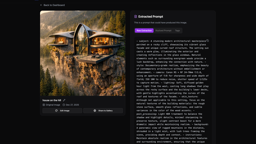The width and height of the screenshot is (256, 144).
Task: Open the Back to Dashboard link
Action: click(52, 5)
